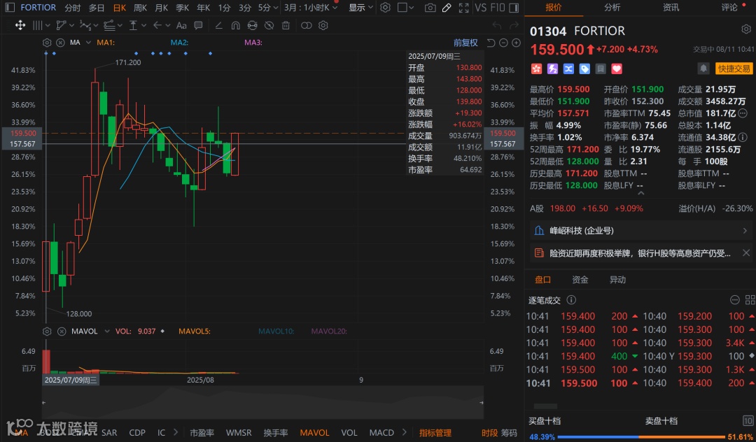Toggle favorite with red heart icon
This screenshot has width=756, height=442.
coord(617,69)
